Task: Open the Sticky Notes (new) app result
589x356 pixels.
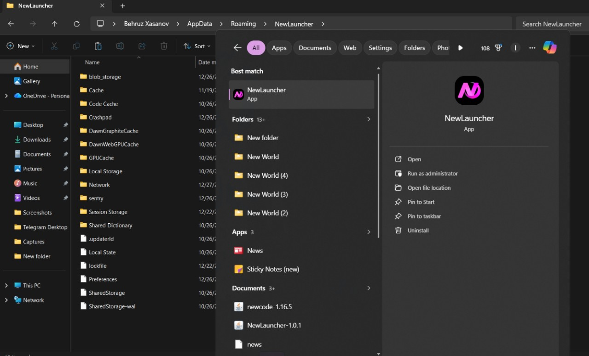Action: [273, 269]
